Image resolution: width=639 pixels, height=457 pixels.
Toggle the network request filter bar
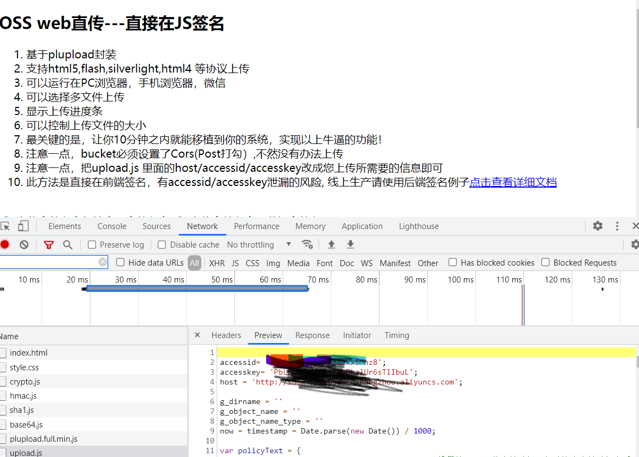[x=49, y=244]
